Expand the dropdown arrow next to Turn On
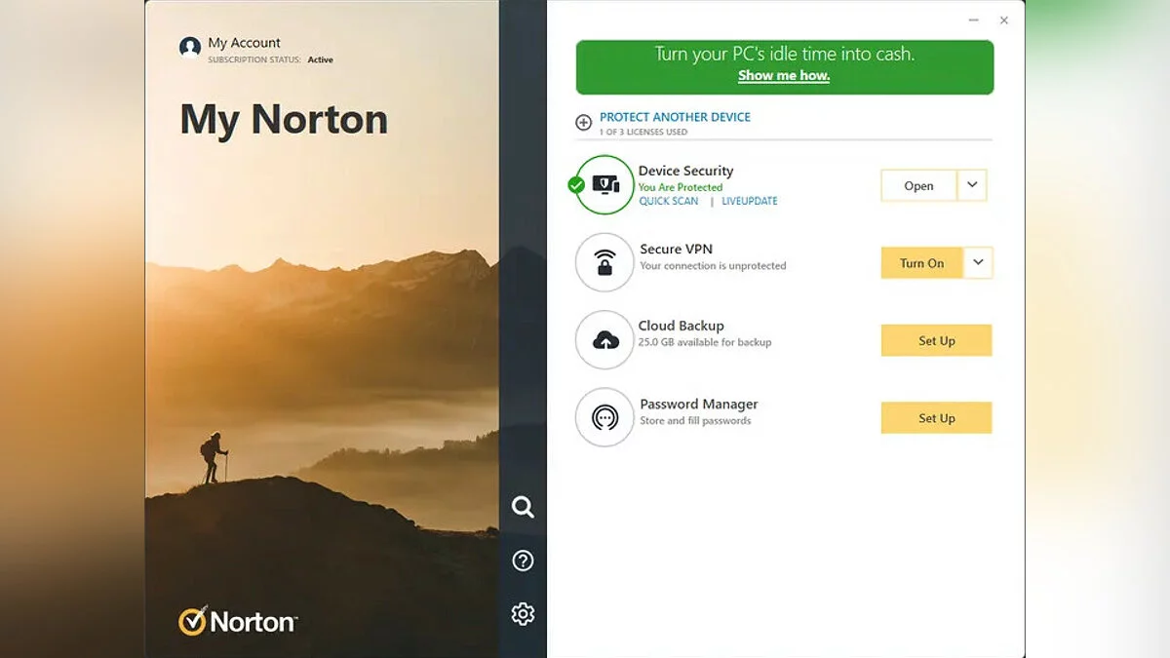The image size is (1170, 658). [x=978, y=262]
